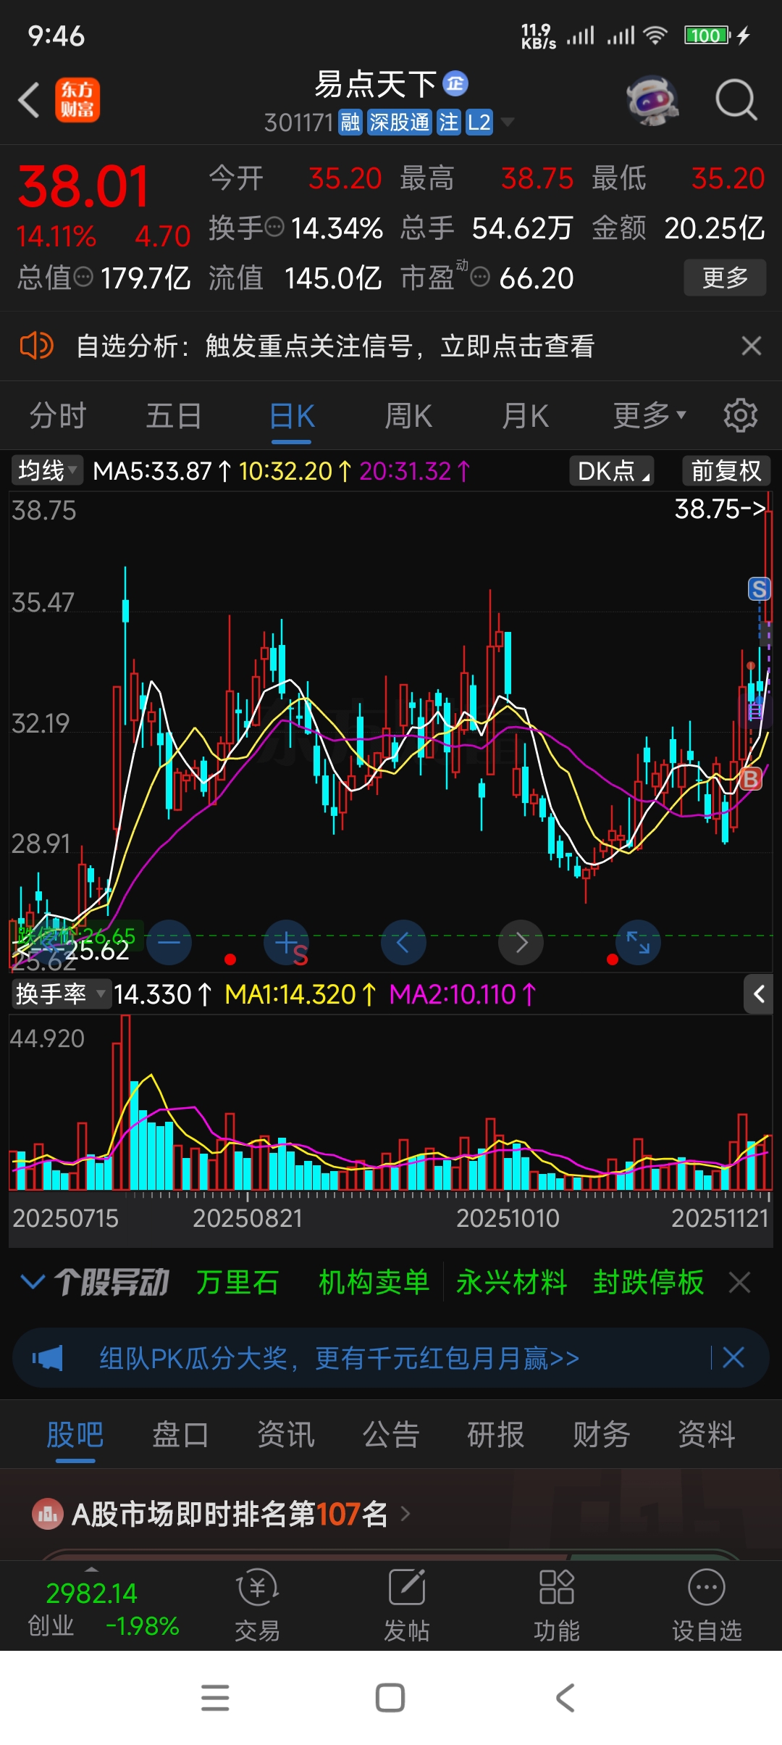Open the 股吧 tab
Screen dimensions: 782x1745
click(x=75, y=1434)
